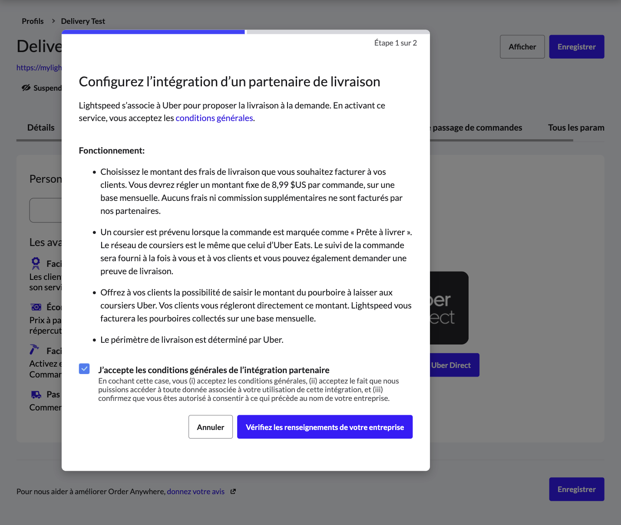The height and width of the screenshot is (525, 621).
Task: Click the top Enregistrer button
Action: pyautogui.click(x=577, y=47)
